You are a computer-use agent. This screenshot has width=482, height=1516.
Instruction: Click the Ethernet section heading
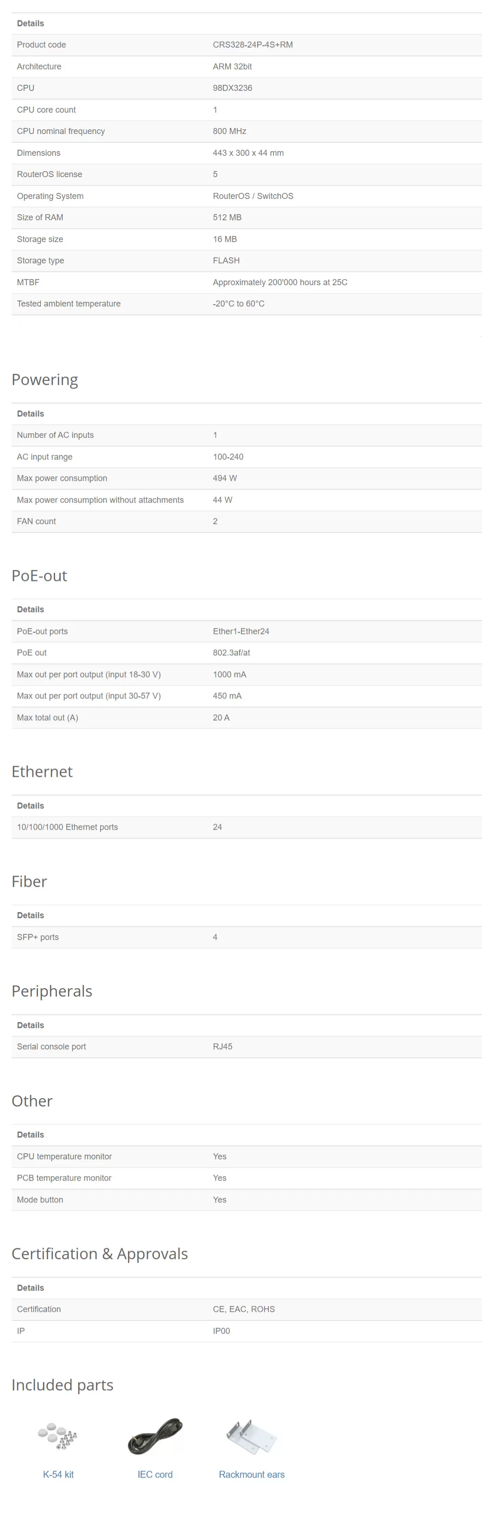tap(42, 772)
